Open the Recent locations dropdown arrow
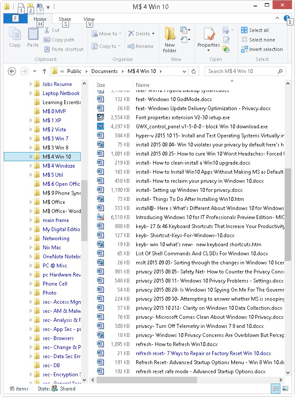295x397 pixels. (x=35, y=71)
